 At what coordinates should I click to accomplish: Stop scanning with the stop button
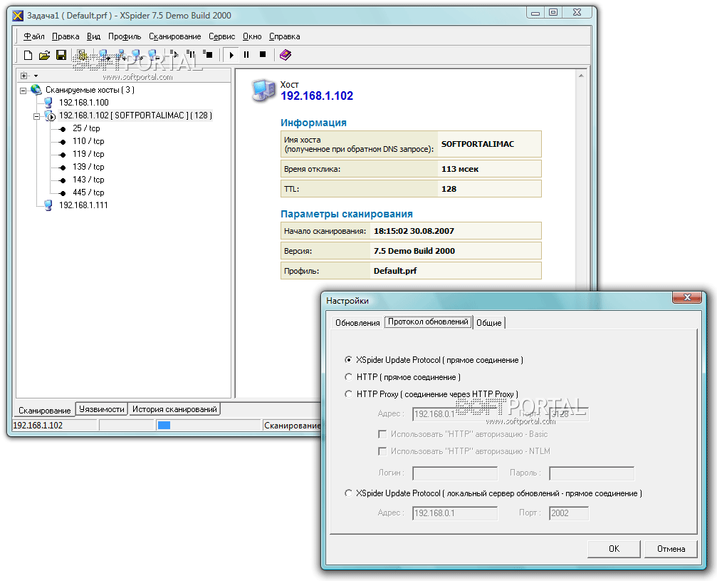coord(263,54)
